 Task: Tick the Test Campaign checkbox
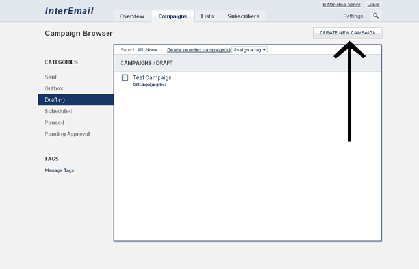click(125, 78)
